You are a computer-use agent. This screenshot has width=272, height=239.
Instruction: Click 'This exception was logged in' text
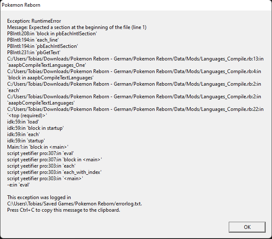(x=39, y=197)
